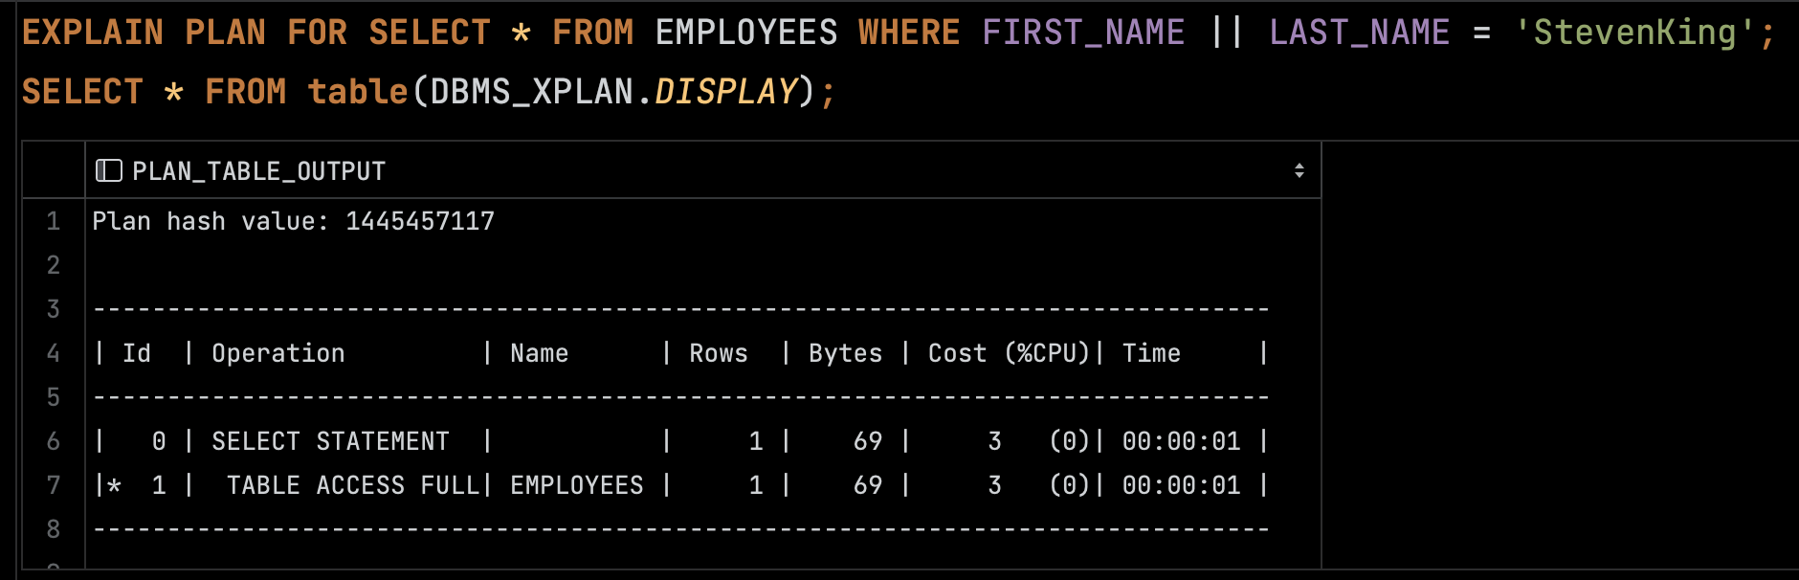
Task: Select row 5 by its row number
Action: click(x=54, y=397)
